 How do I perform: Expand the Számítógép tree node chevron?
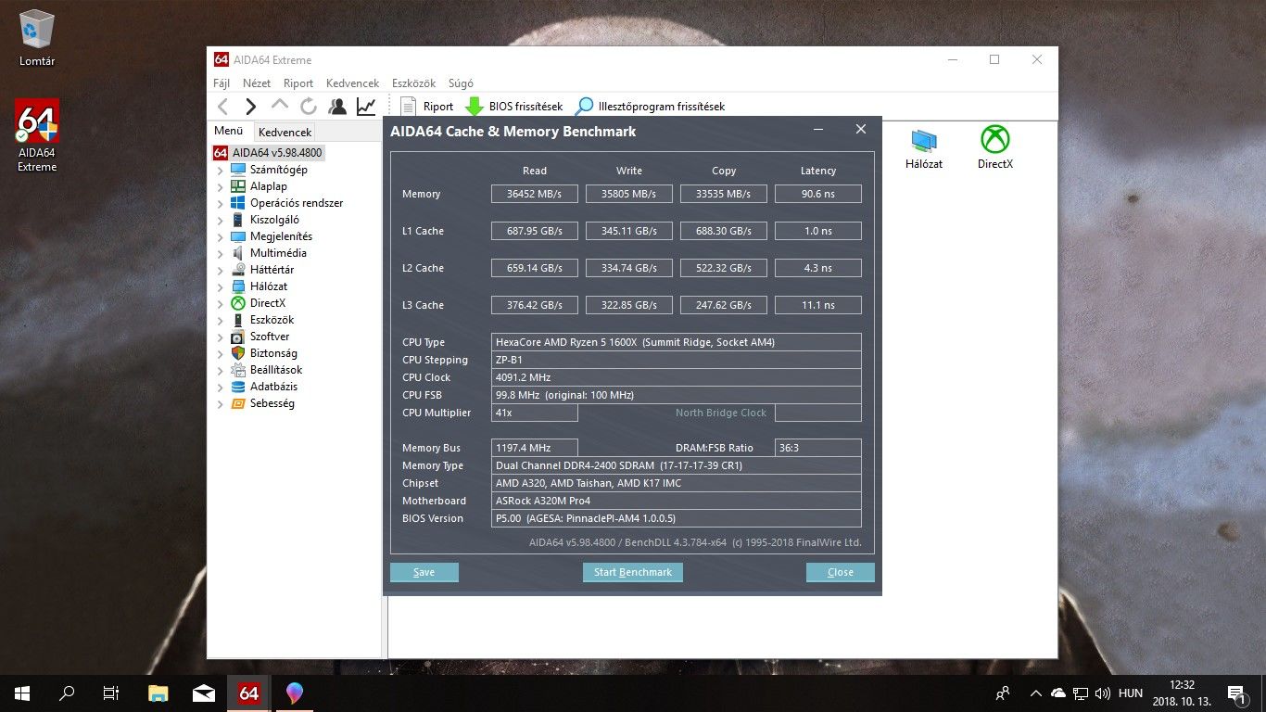pos(220,171)
